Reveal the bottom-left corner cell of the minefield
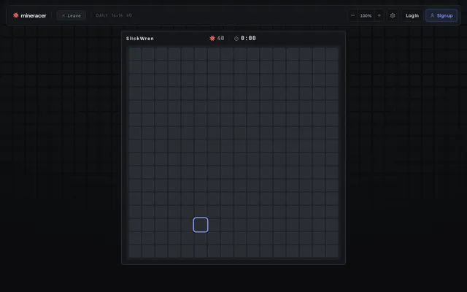467x292 pixels. 135,251
